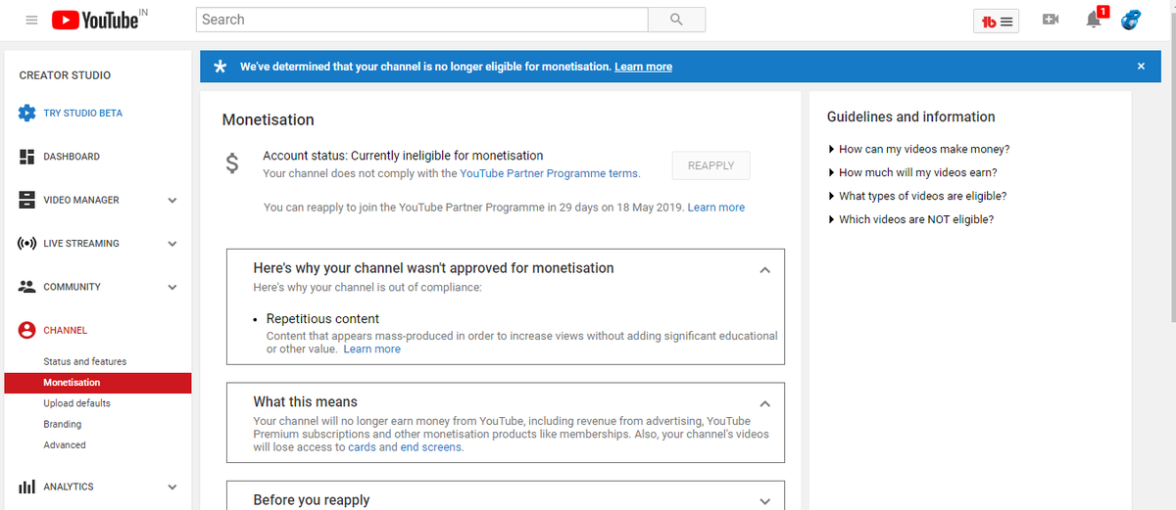Screen dimensions: 1176x510
Task: Expand the Community section
Action: pos(172,288)
